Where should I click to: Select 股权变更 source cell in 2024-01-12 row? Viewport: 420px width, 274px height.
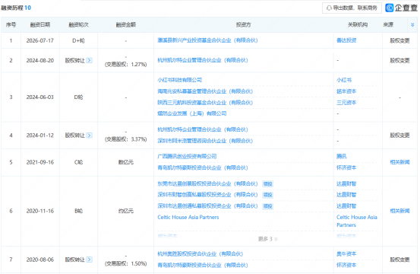(399, 135)
